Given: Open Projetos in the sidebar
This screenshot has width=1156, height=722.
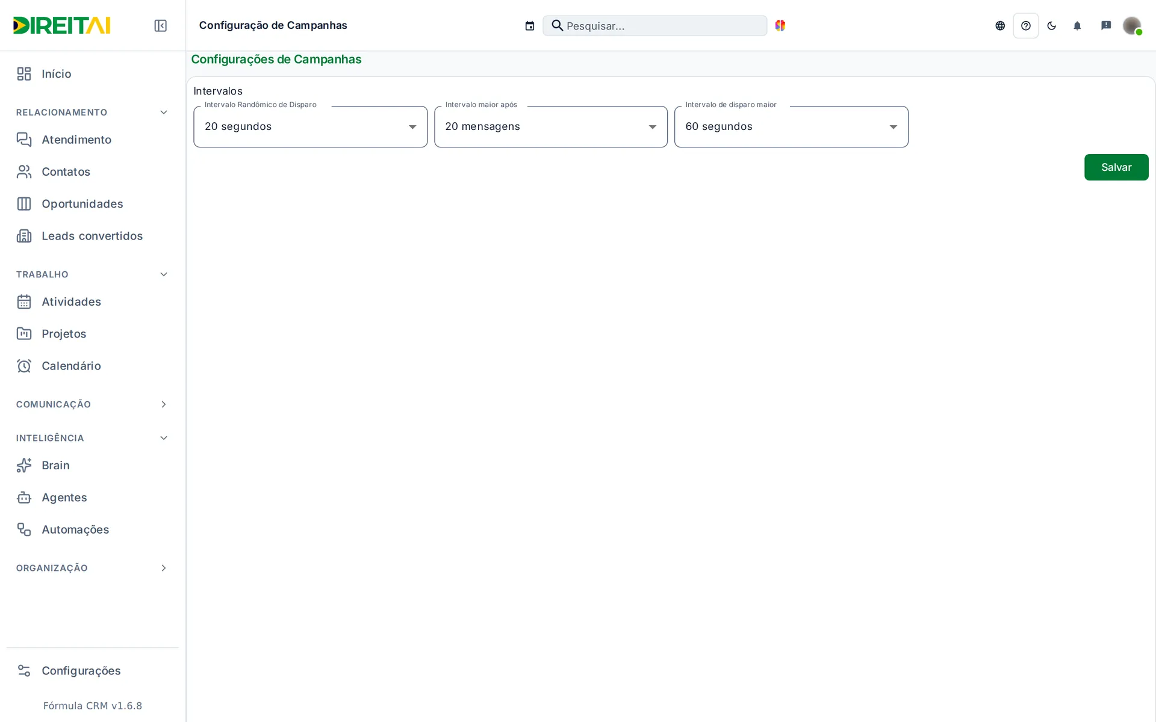Looking at the screenshot, I should coord(92,333).
